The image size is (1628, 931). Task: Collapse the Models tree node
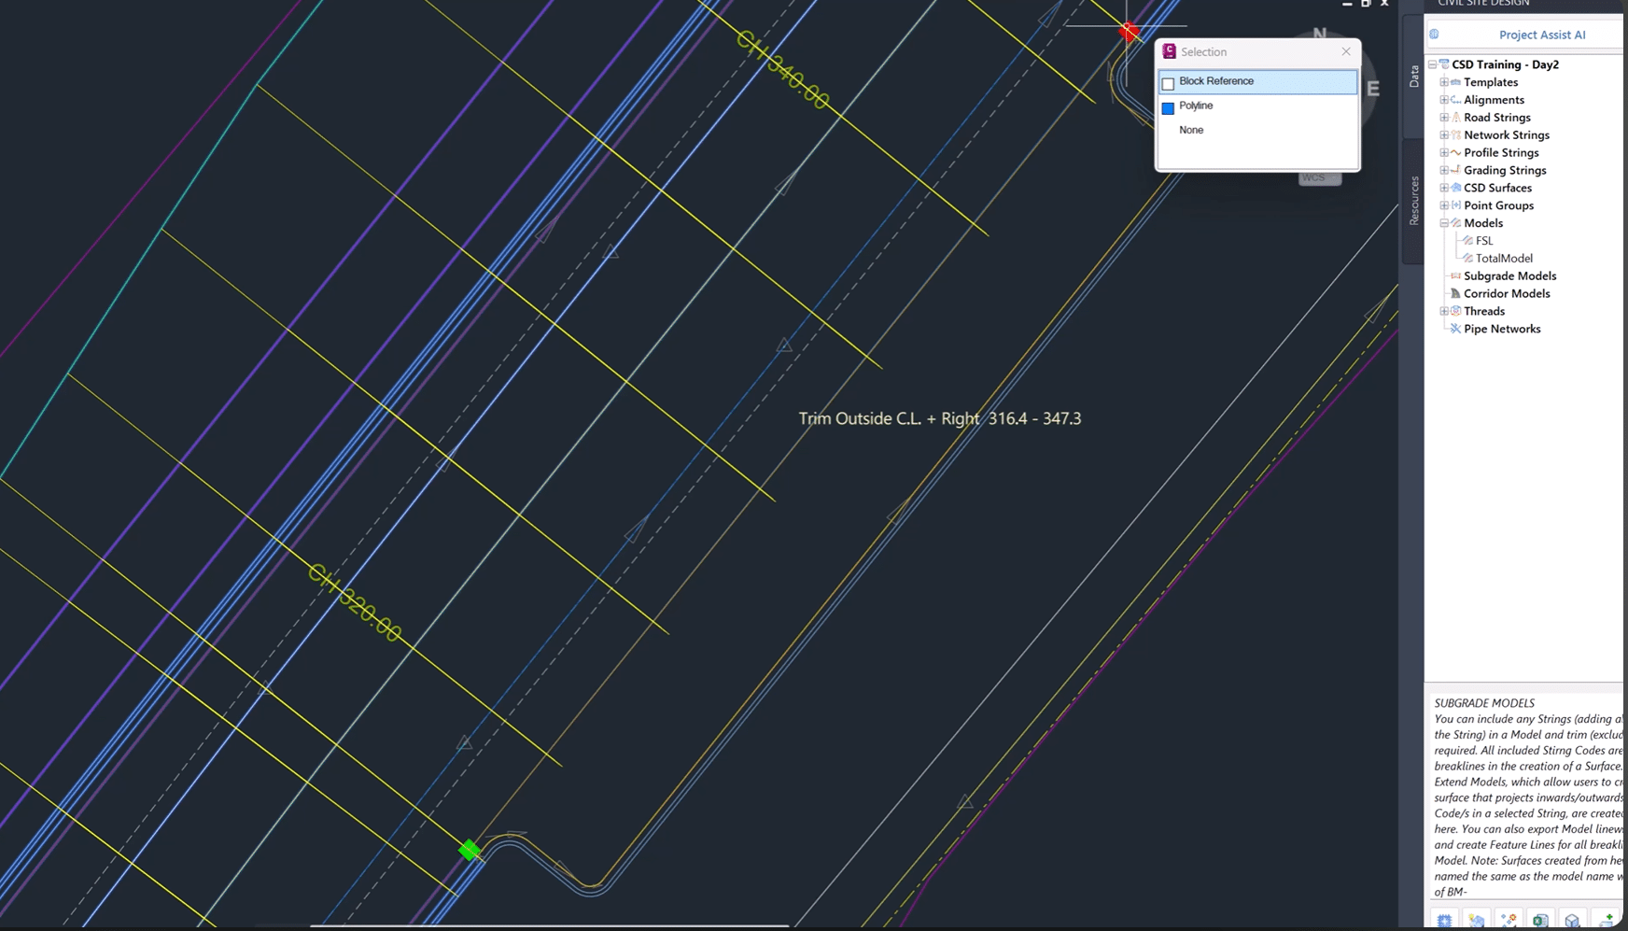click(1444, 223)
